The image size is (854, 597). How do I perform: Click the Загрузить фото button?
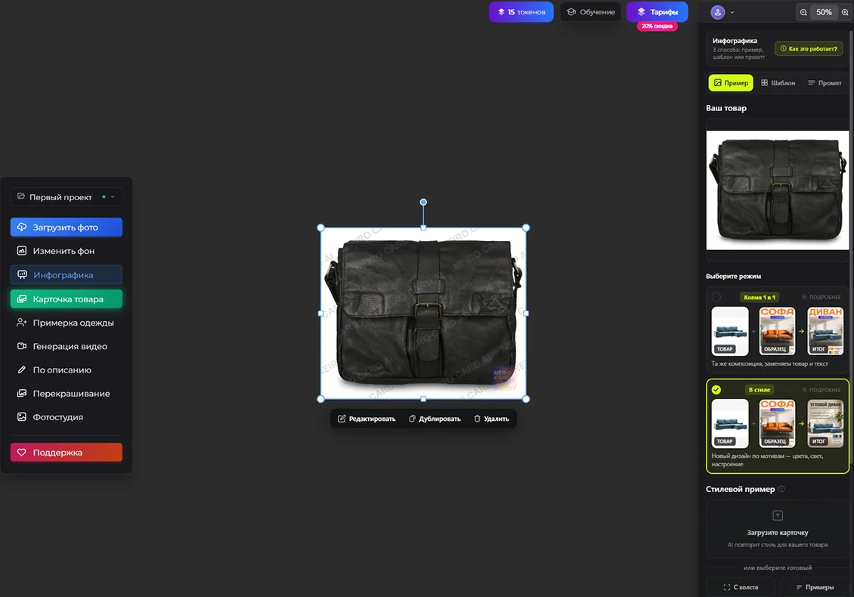tap(66, 227)
